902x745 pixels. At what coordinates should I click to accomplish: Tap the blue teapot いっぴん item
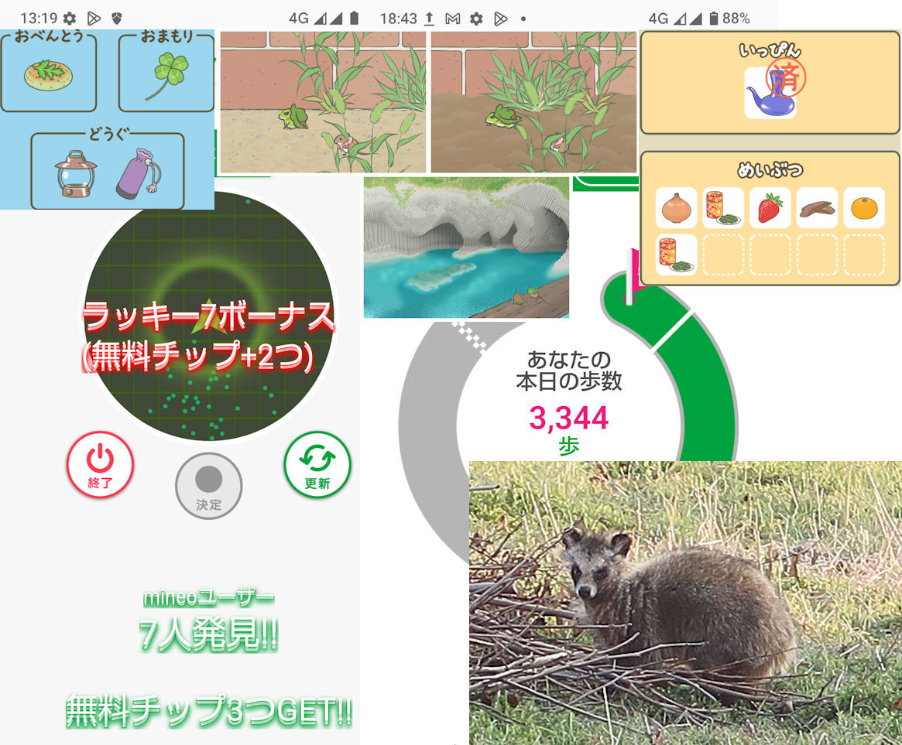(x=770, y=93)
